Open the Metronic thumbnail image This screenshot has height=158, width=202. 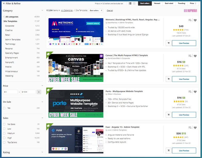pyautogui.click(x=76, y=32)
